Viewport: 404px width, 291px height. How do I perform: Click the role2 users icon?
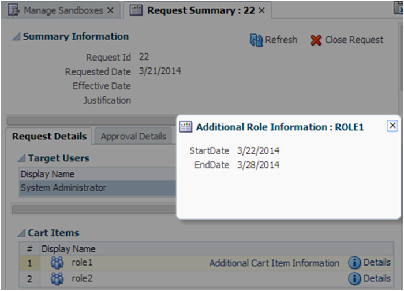(x=57, y=278)
